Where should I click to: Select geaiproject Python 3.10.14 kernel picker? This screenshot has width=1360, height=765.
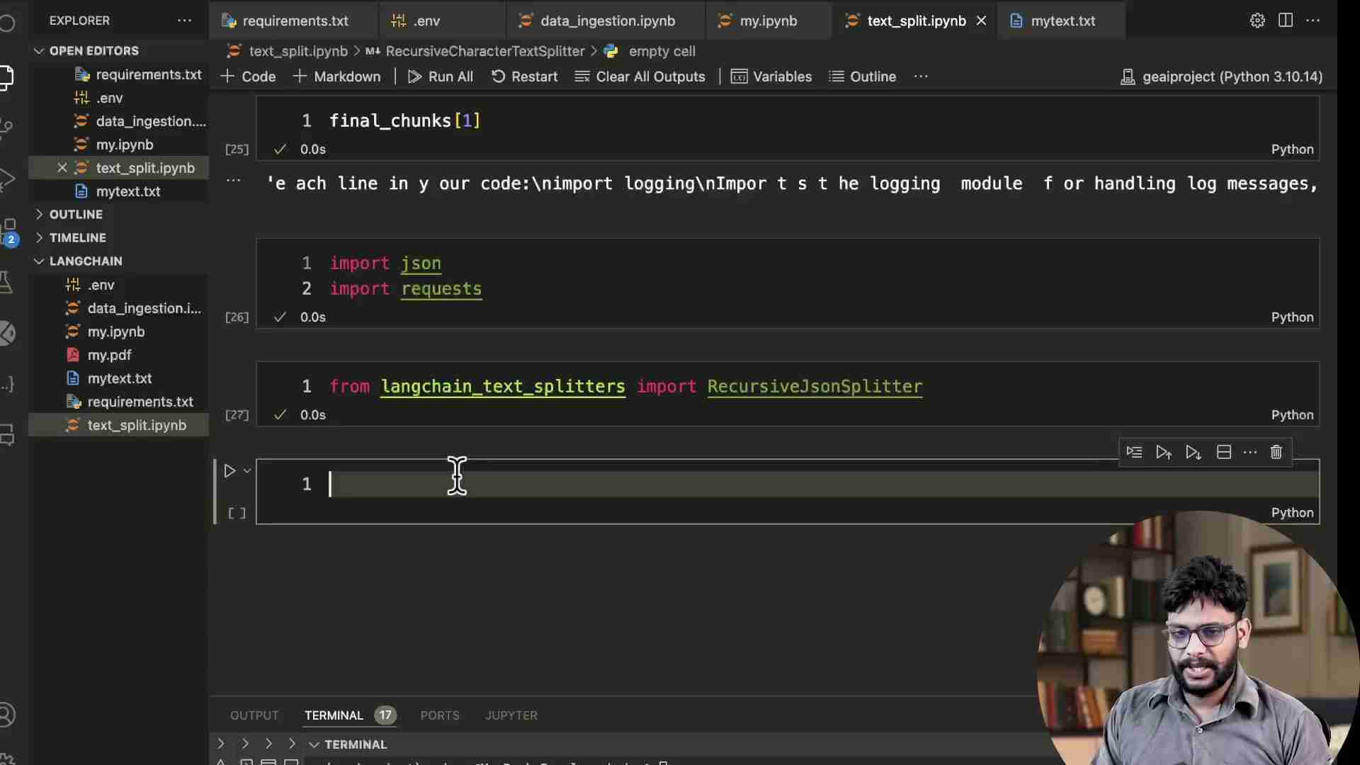(1222, 76)
